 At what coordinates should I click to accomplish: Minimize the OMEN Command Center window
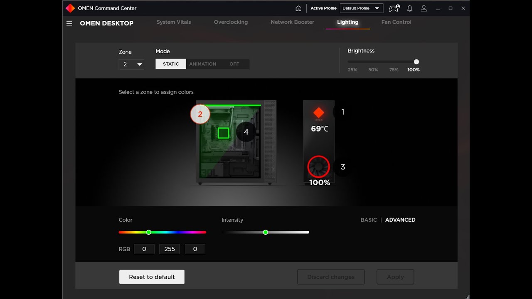(x=437, y=8)
